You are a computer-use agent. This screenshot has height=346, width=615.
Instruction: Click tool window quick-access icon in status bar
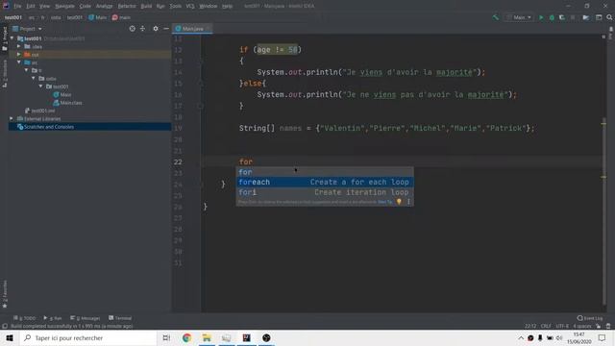pos(5,327)
